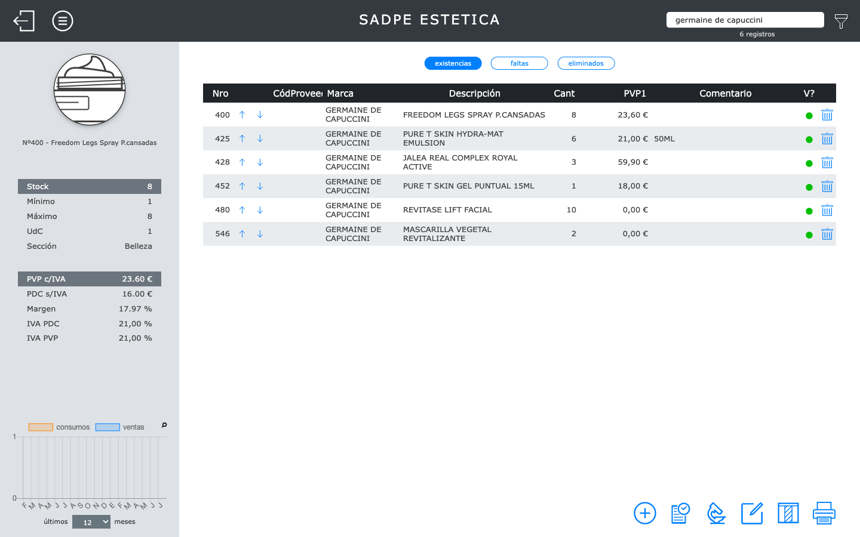Delete Pure T Skin Hydra-Mat Emulsion row
This screenshot has height=537, width=860.
[x=827, y=138]
